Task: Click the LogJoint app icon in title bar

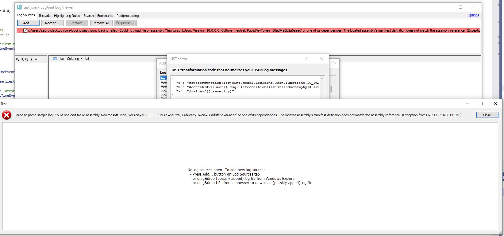Action: [x=20, y=7]
